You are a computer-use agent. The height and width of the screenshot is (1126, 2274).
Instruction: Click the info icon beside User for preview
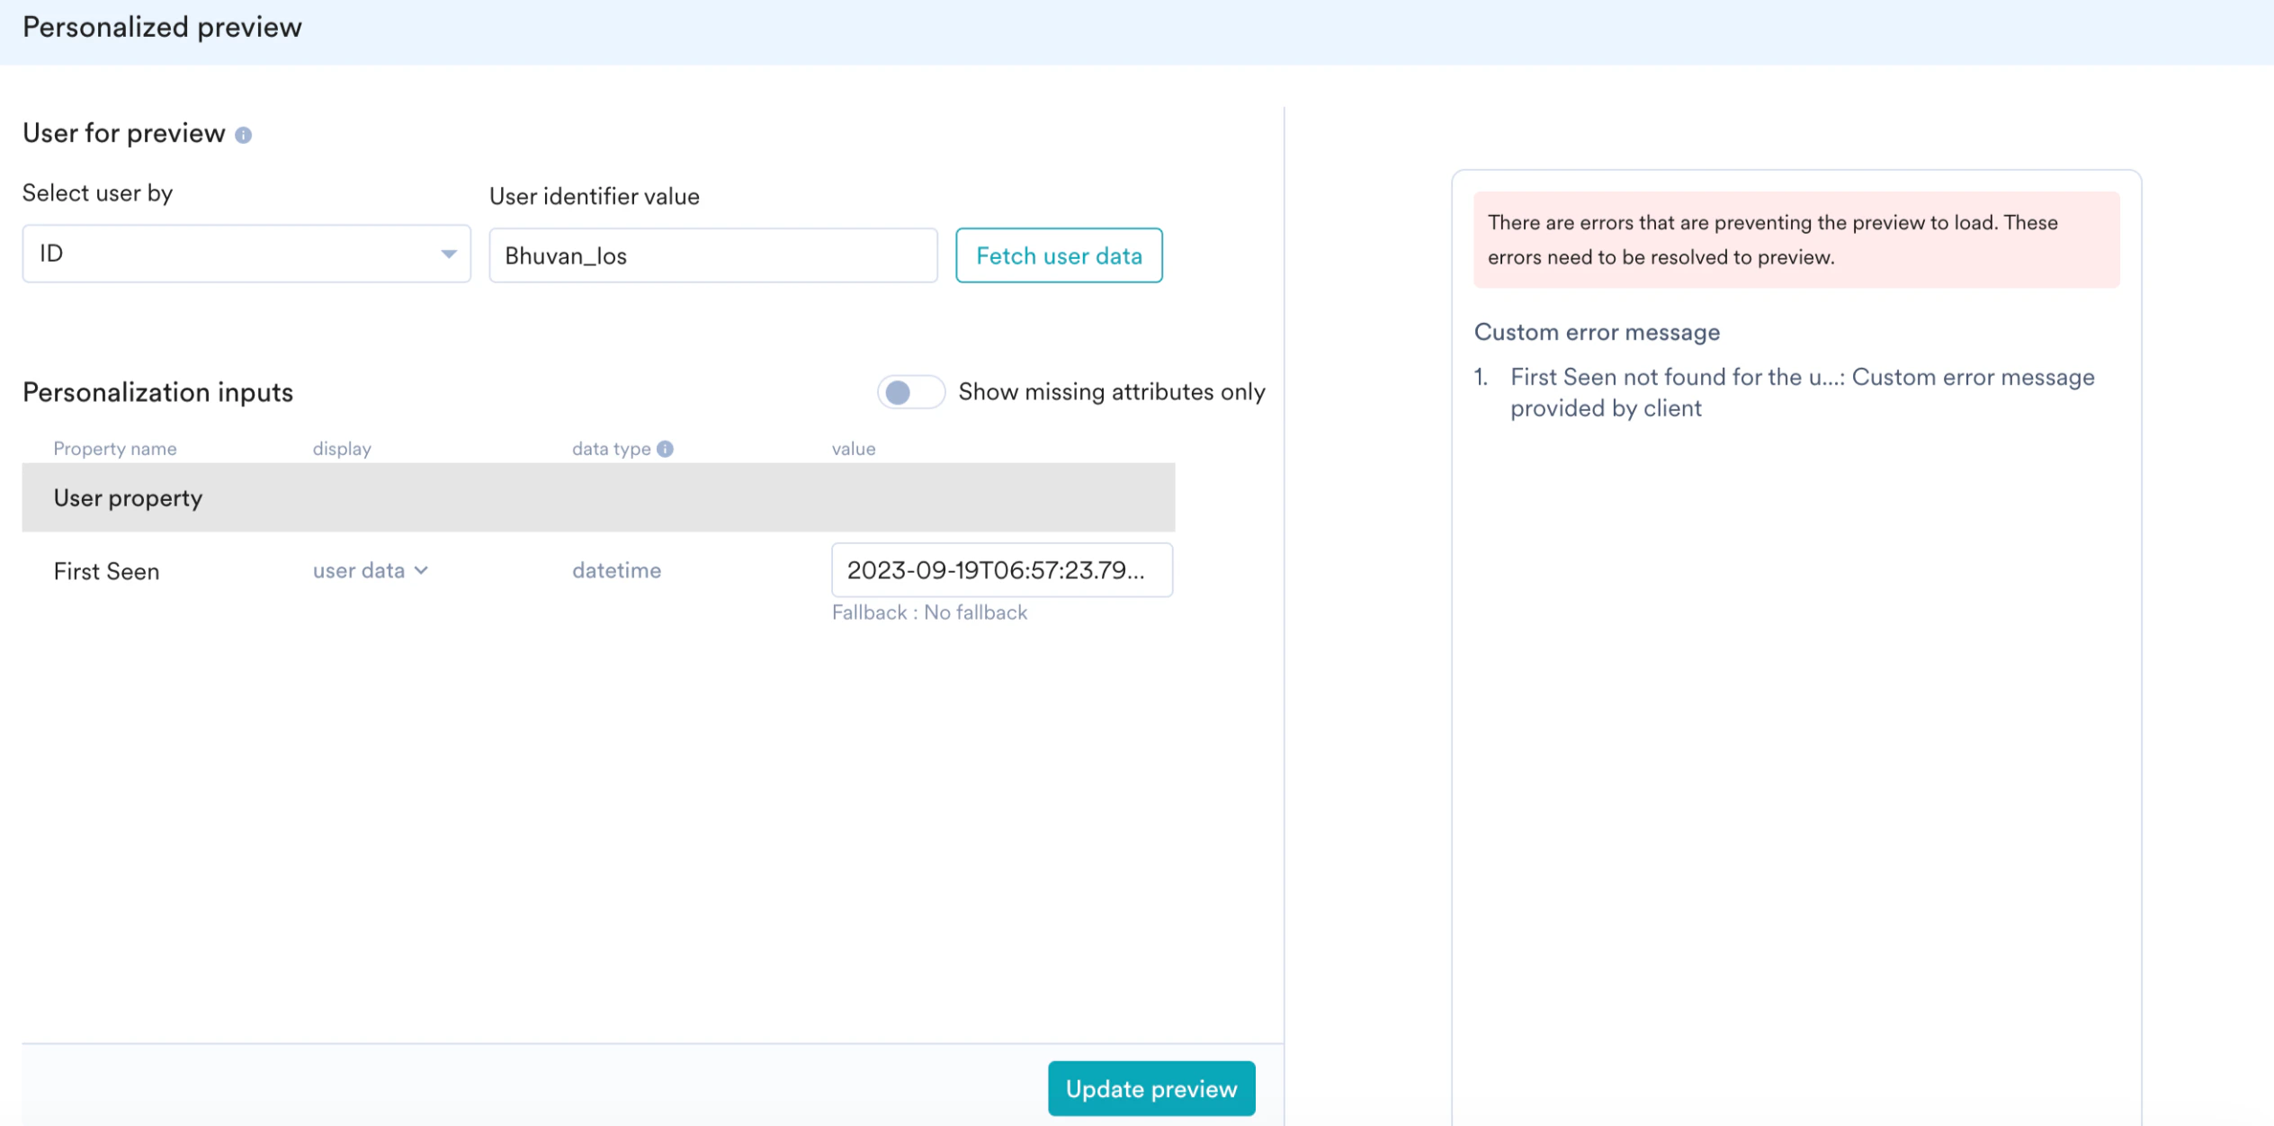click(243, 135)
